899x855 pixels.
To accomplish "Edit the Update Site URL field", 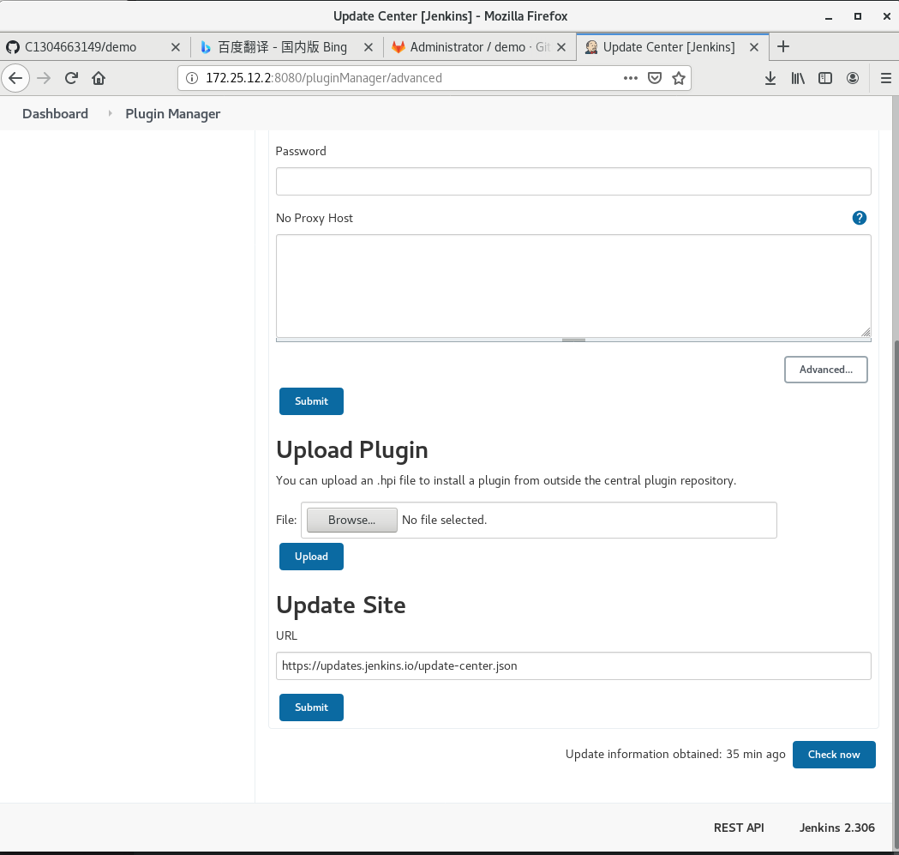I will pos(573,665).
